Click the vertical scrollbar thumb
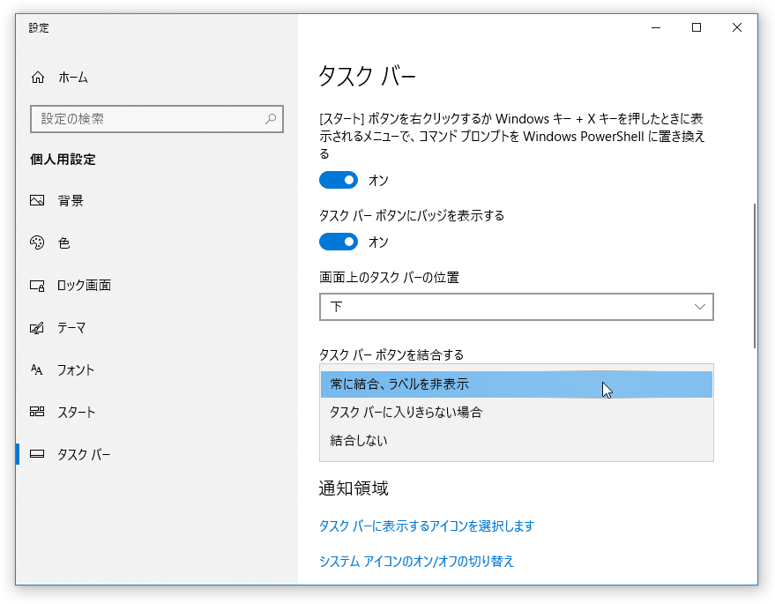 755,276
